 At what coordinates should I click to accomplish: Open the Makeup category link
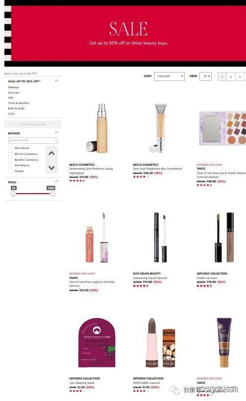click(x=13, y=87)
